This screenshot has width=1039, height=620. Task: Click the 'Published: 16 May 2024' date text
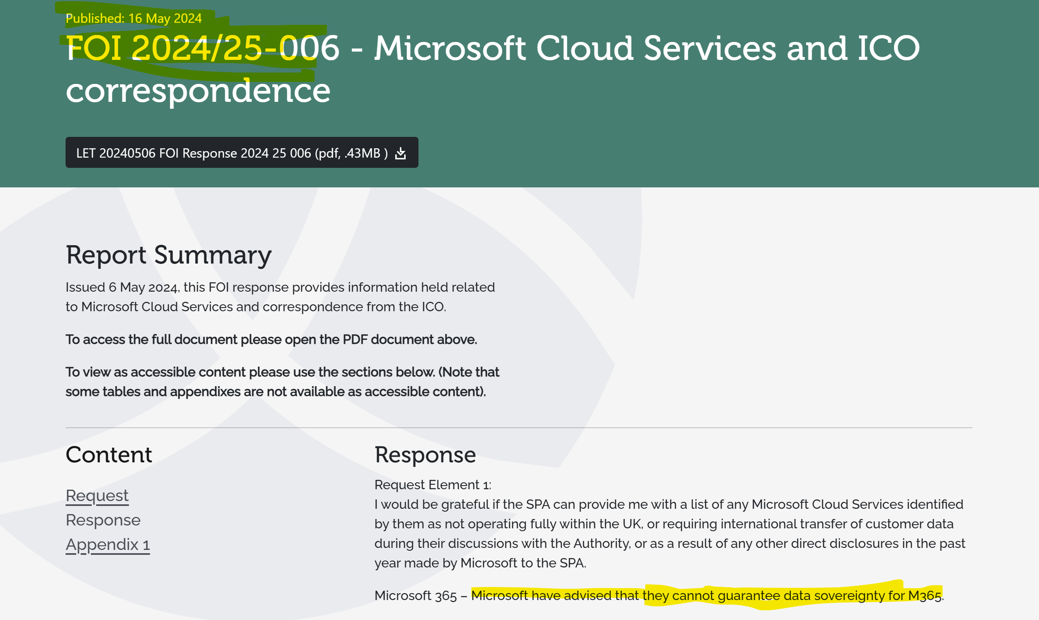(134, 18)
